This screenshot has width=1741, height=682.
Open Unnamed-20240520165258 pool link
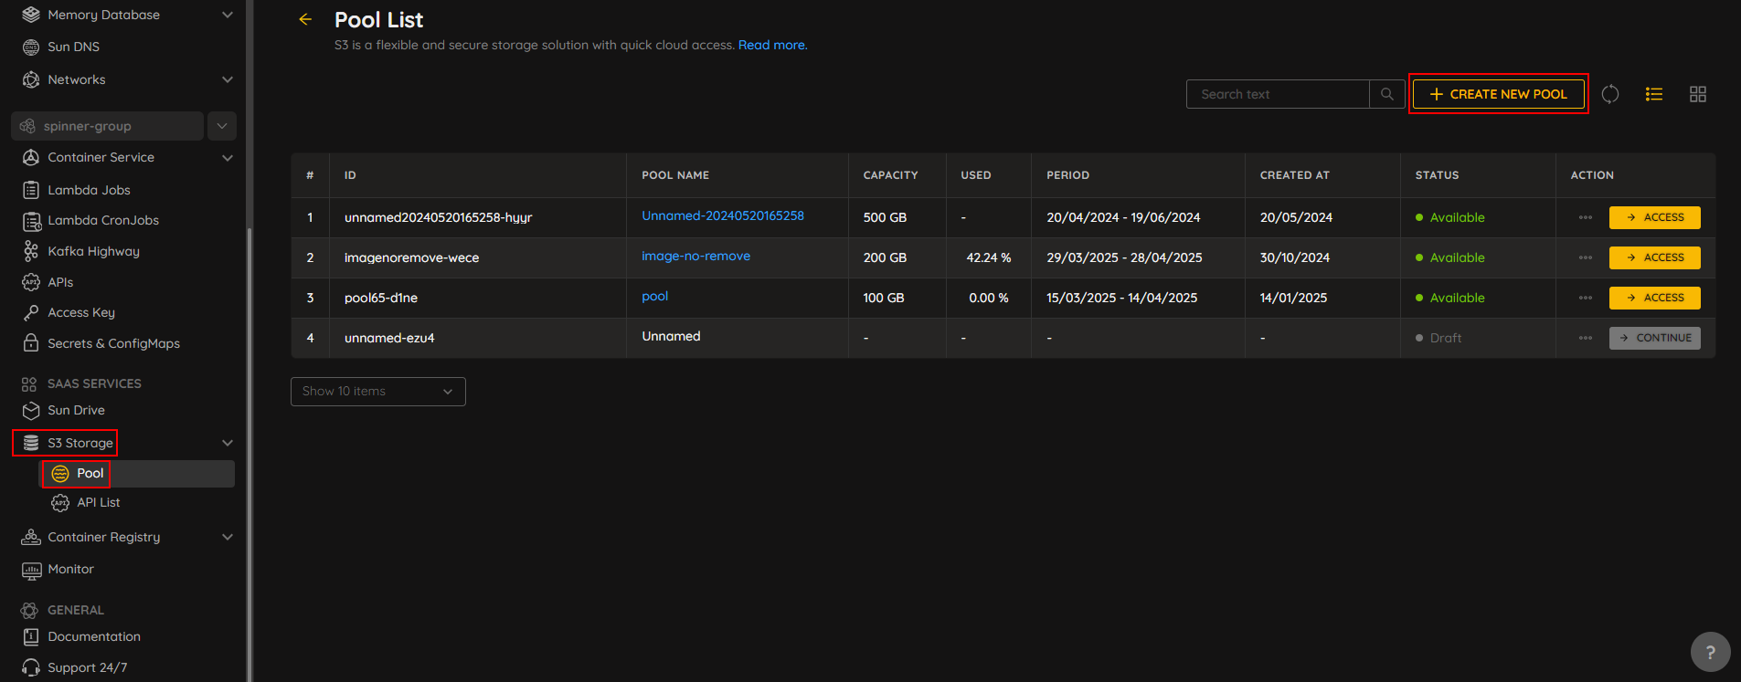point(723,215)
